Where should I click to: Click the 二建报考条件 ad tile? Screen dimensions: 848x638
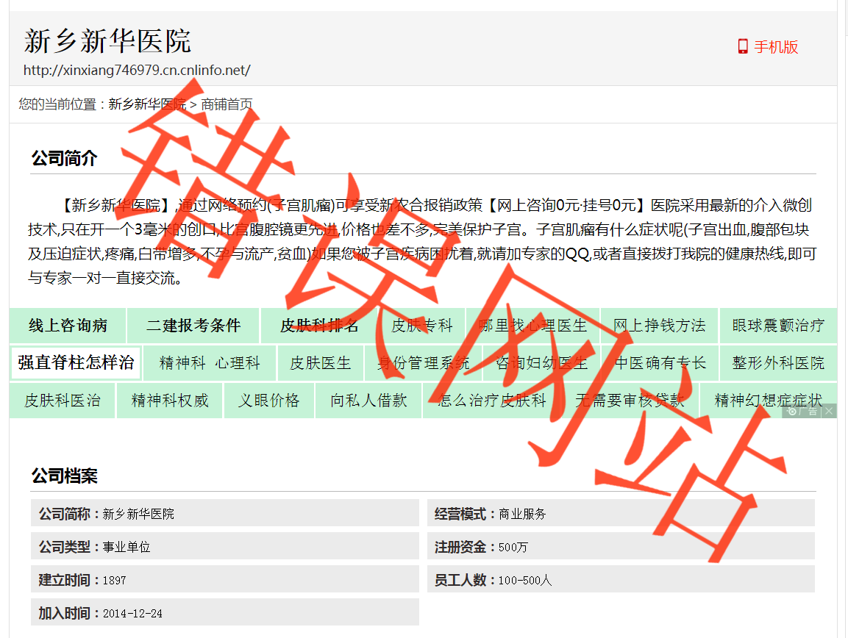coord(193,326)
